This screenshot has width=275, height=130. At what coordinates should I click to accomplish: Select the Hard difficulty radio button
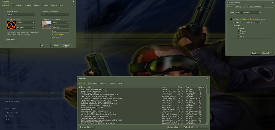pos(238,34)
